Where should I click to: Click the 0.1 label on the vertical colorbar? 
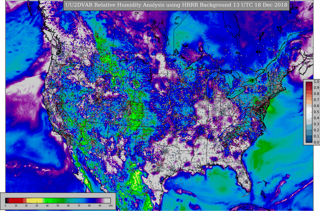point(316,136)
